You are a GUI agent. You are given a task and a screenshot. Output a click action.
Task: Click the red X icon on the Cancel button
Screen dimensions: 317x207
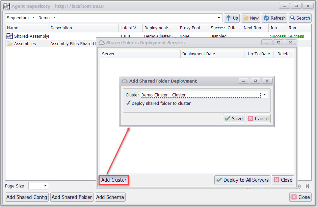point(250,118)
